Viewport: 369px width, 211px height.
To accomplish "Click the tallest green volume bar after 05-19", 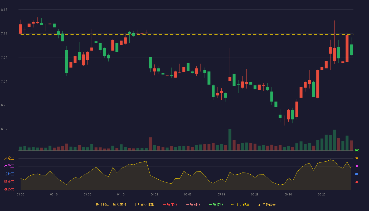I will [x=230, y=140].
